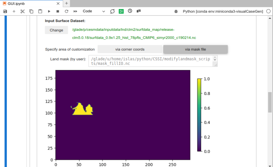The width and height of the screenshot is (273, 167).
Task: Cut the selected cell with scissors icon
Action: 22,11
